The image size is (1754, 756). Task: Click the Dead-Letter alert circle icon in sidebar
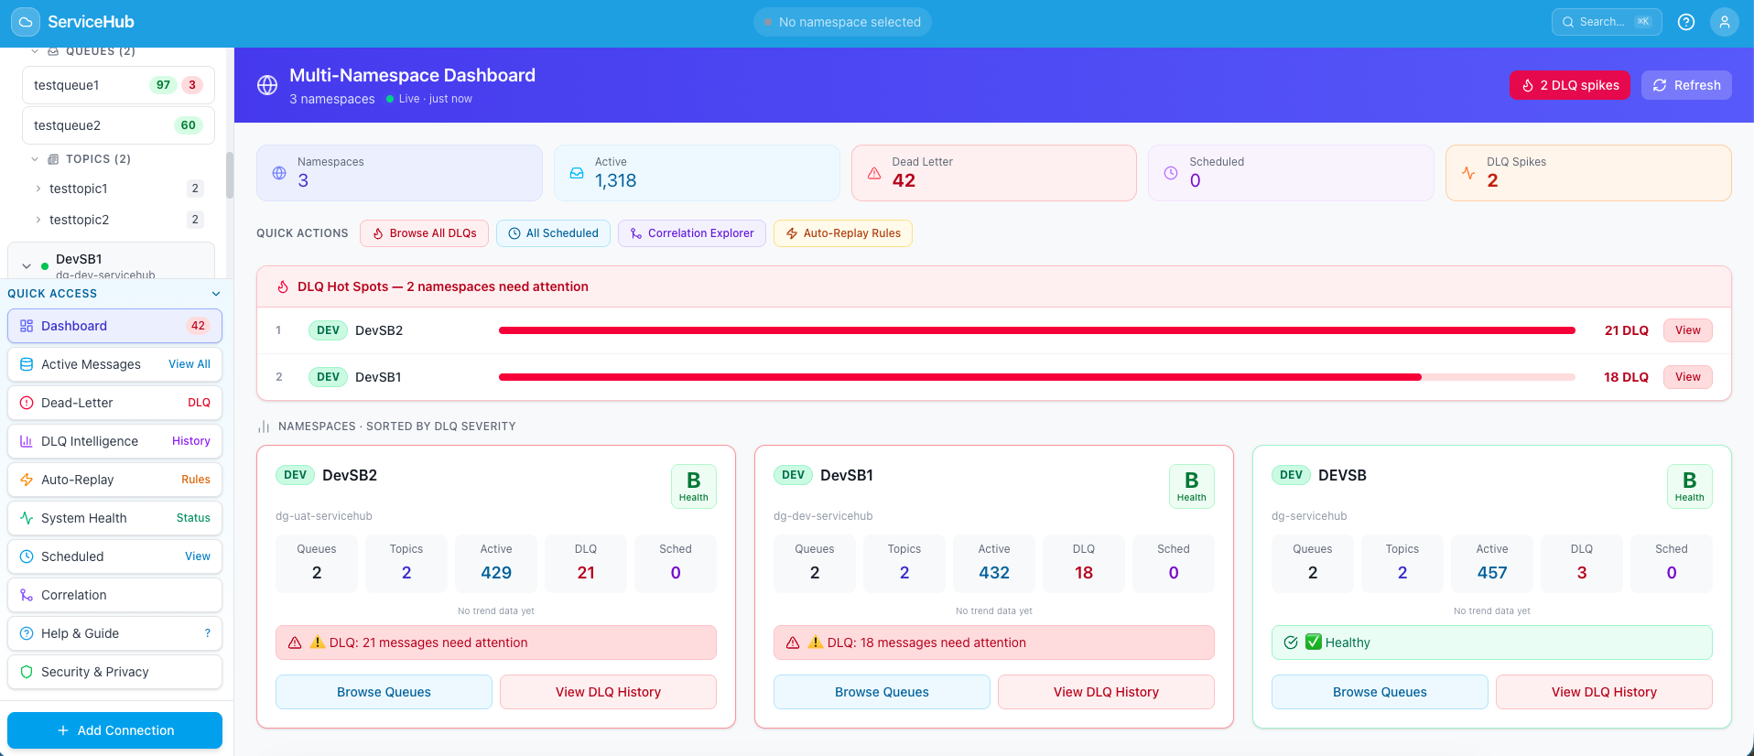click(27, 403)
